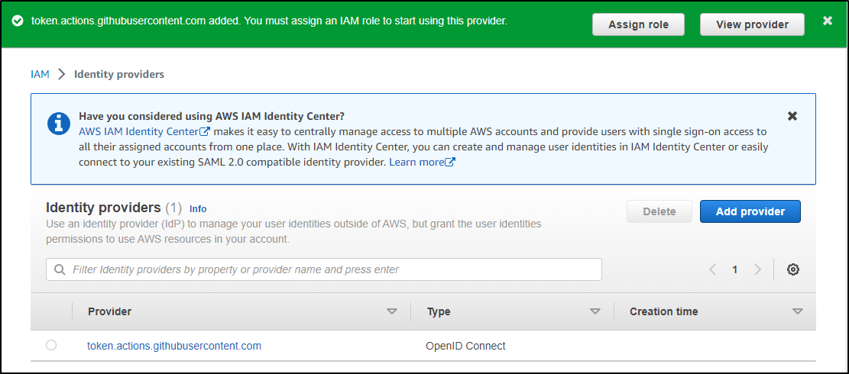849x374 pixels.
Task: Click the green success checkmark icon
Action: tap(18, 21)
